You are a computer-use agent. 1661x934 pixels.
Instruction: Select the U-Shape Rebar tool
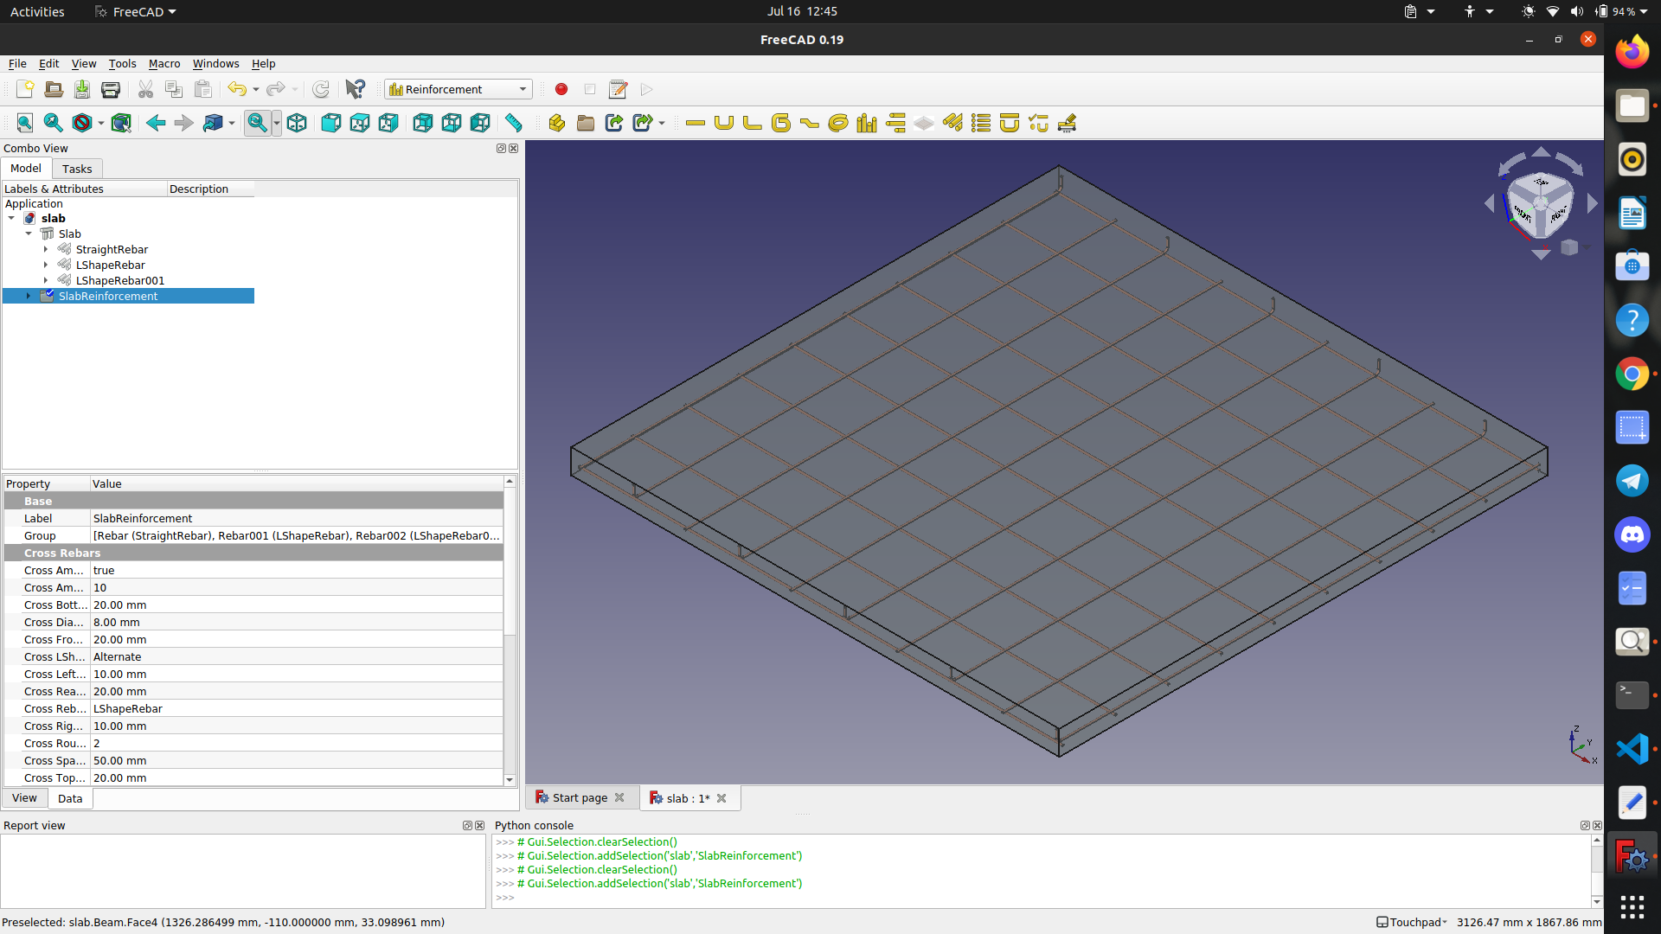point(724,123)
